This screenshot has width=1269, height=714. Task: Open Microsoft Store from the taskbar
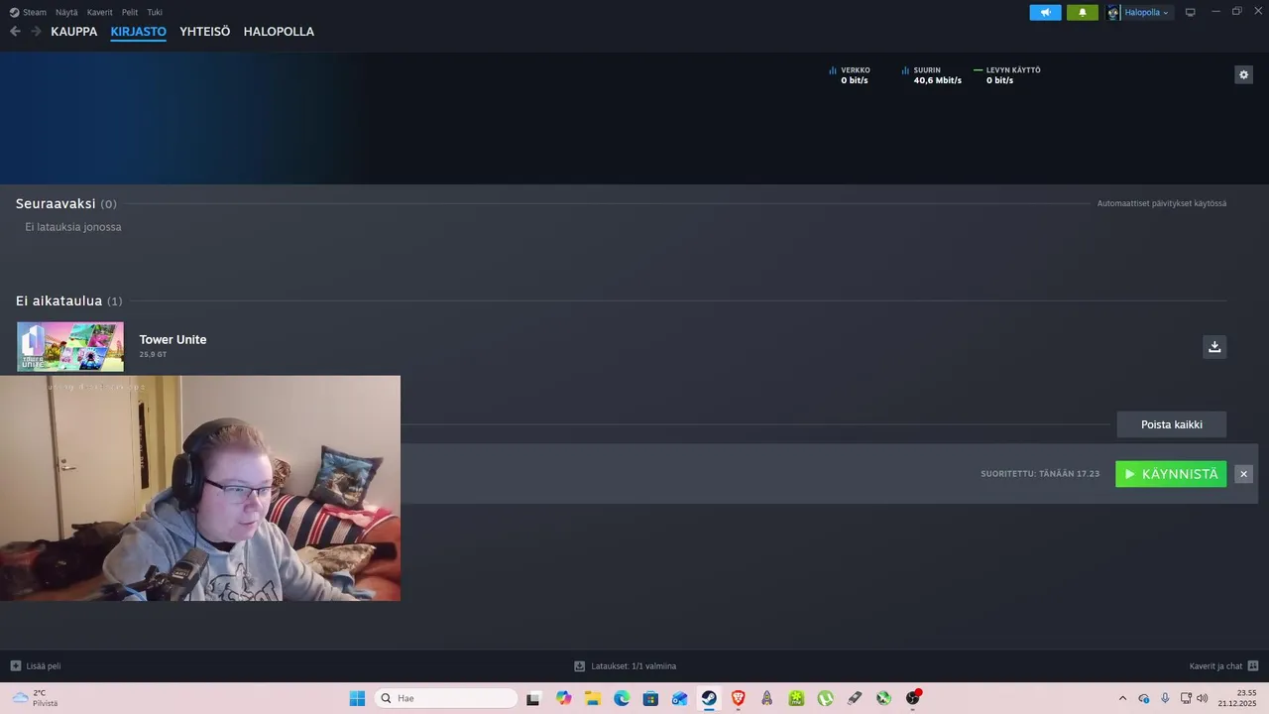(x=650, y=698)
